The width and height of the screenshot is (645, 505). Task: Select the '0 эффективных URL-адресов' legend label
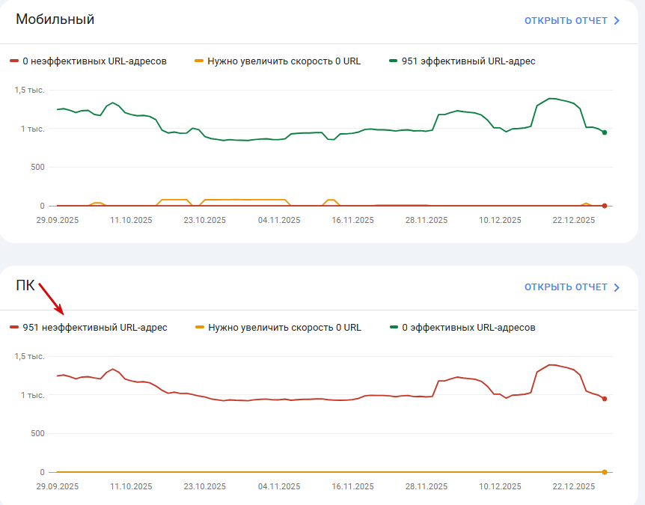[469, 328]
